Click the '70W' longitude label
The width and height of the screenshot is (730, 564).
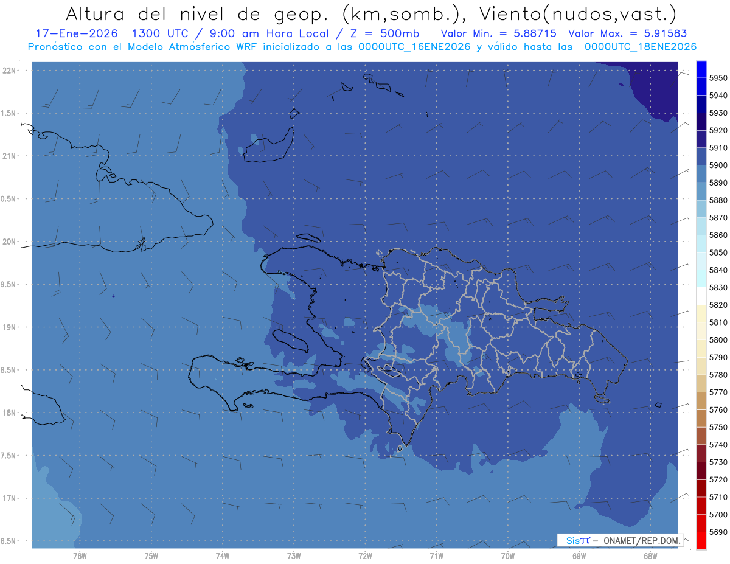click(x=507, y=556)
